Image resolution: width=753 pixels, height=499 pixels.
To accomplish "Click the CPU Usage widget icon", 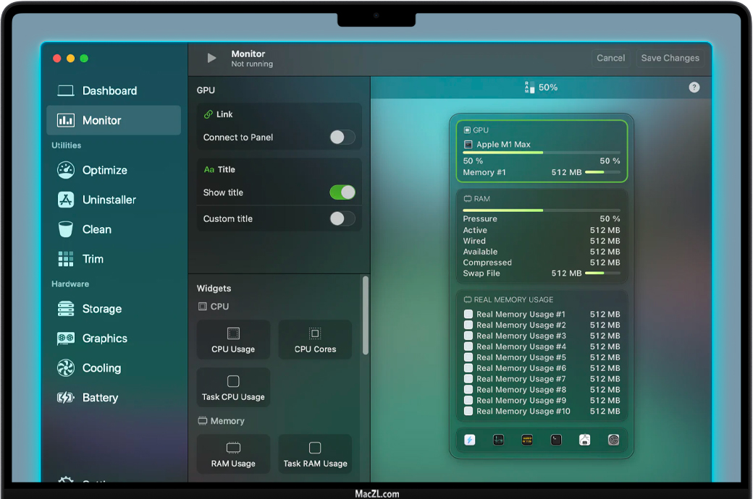I will (233, 334).
